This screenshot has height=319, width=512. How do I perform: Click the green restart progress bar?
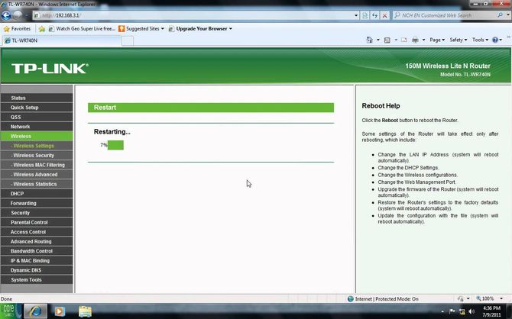click(x=115, y=145)
